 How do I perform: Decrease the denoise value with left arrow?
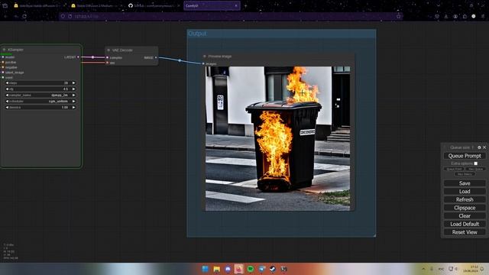[7, 107]
